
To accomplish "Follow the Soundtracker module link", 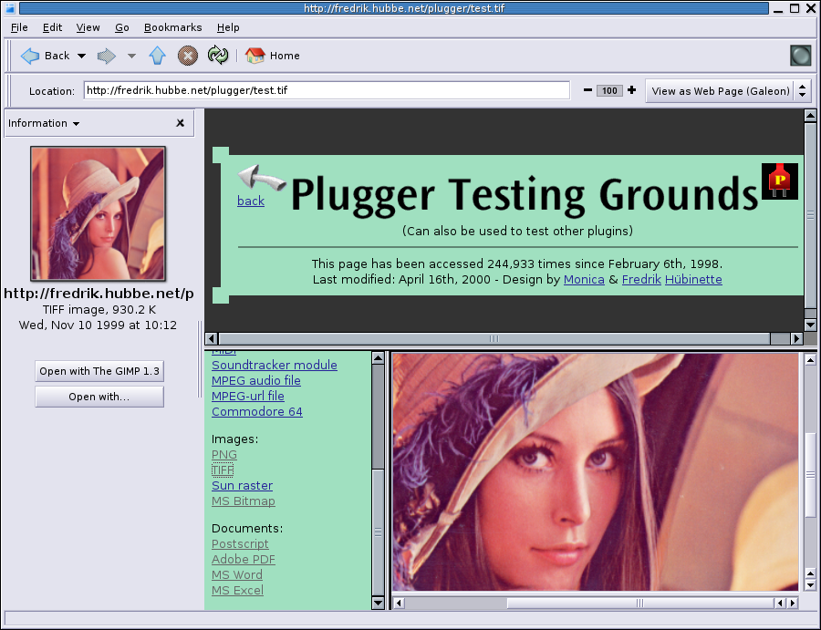I will point(274,365).
